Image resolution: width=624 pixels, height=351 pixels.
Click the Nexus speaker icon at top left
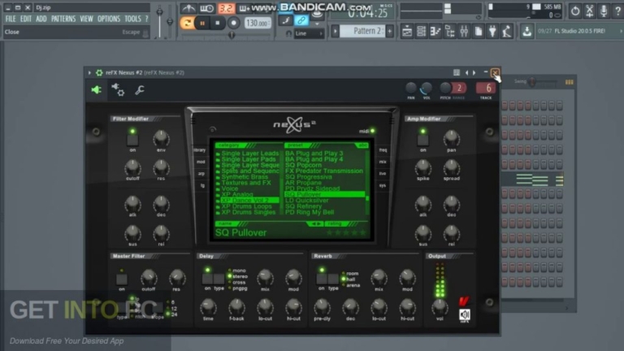[x=97, y=90]
